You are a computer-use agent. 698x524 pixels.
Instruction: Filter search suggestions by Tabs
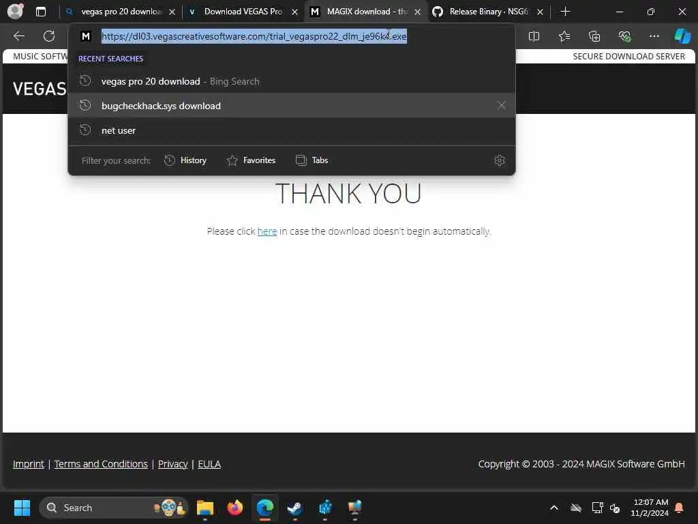(x=312, y=160)
